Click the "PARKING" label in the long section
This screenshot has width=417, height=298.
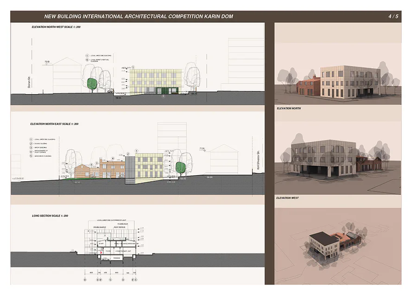coord(117,258)
